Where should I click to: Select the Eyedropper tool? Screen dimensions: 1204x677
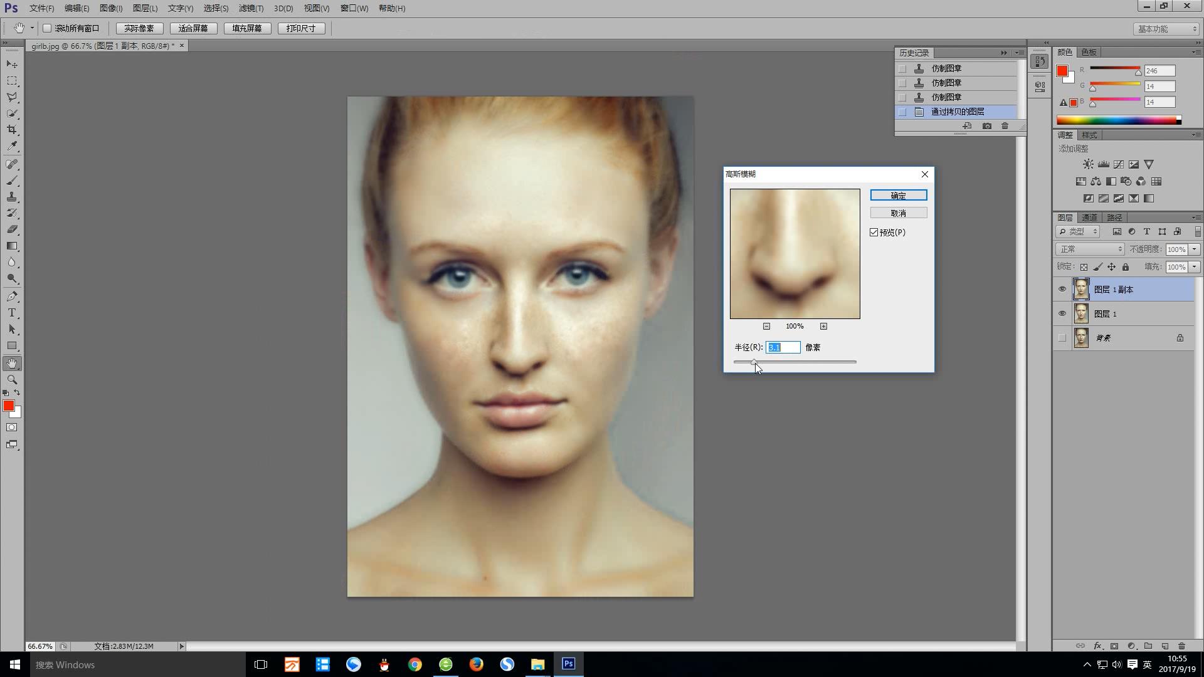tap(12, 146)
